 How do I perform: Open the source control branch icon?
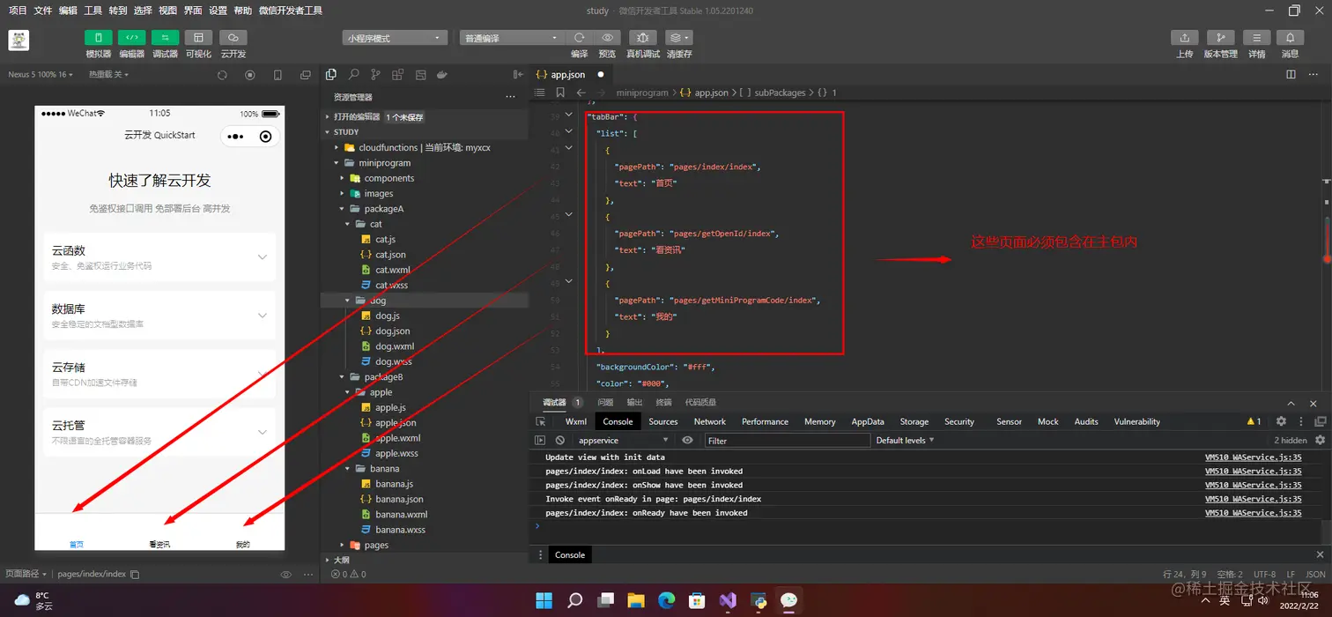376,75
